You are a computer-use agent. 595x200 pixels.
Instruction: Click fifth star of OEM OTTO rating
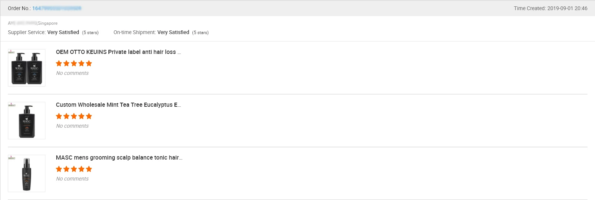coord(89,63)
